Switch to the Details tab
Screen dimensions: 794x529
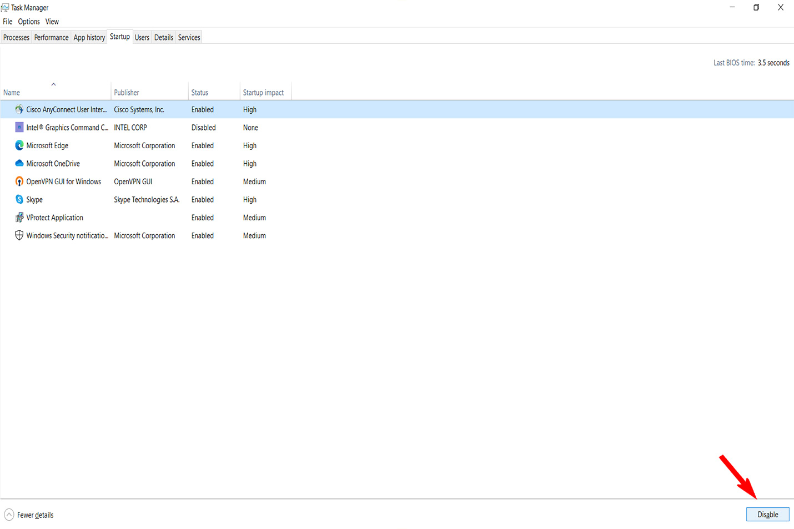(164, 37)
